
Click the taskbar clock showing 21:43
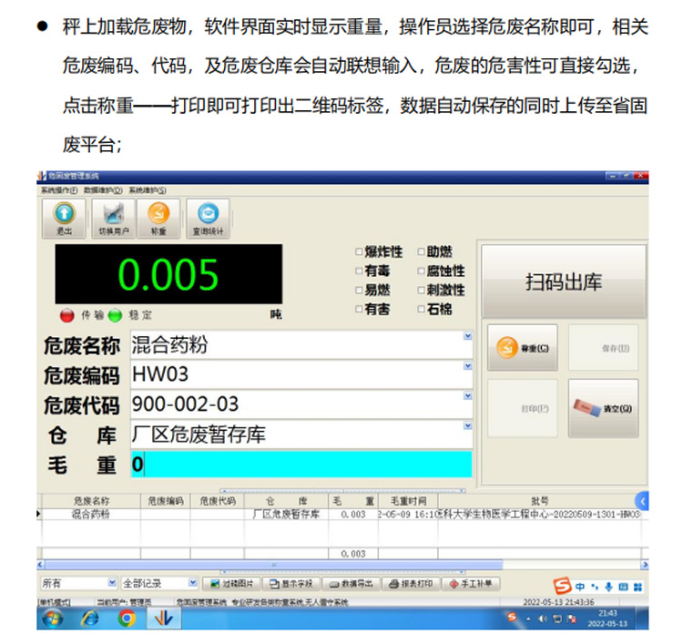607,618
